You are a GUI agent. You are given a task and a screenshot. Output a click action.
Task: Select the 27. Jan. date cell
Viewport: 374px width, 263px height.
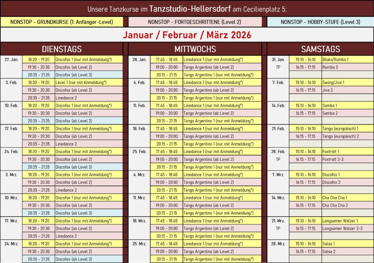click(12, 59)
